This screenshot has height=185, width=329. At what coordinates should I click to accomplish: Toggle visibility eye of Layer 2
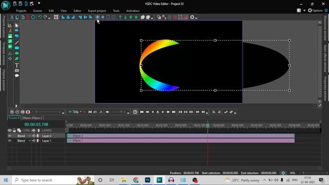[x=9, y=136]
